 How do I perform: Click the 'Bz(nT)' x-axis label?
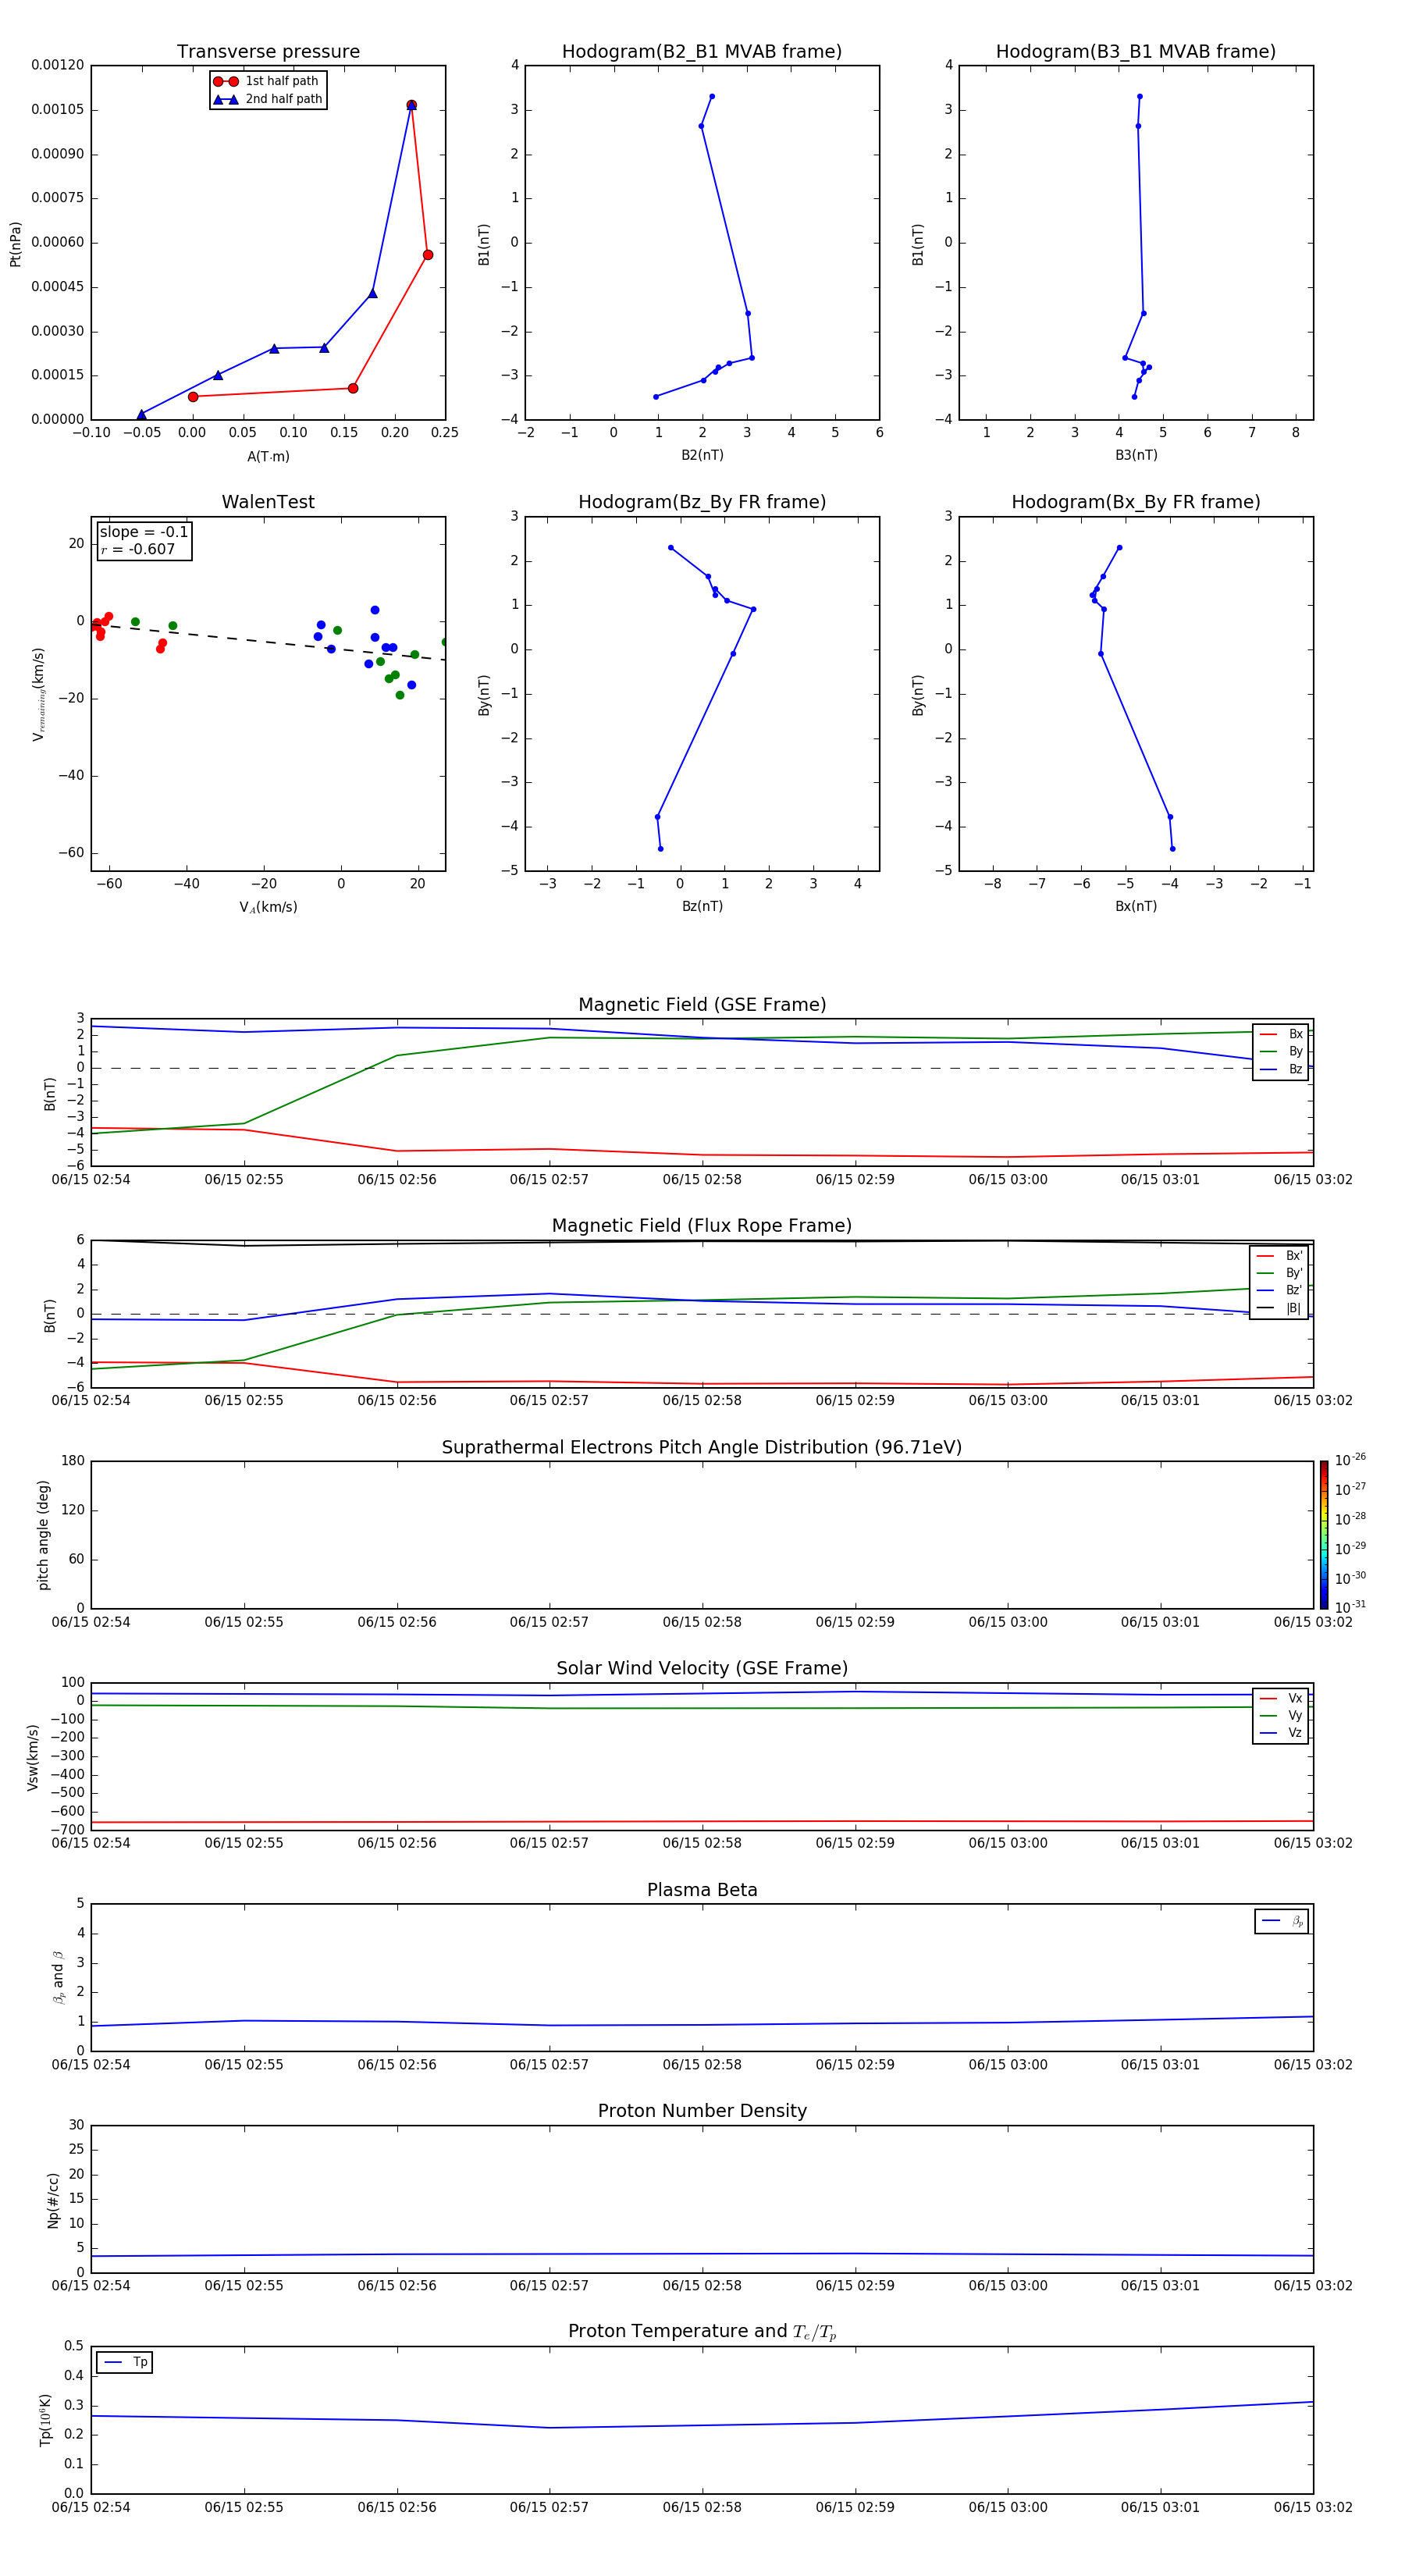pos(702,906)
